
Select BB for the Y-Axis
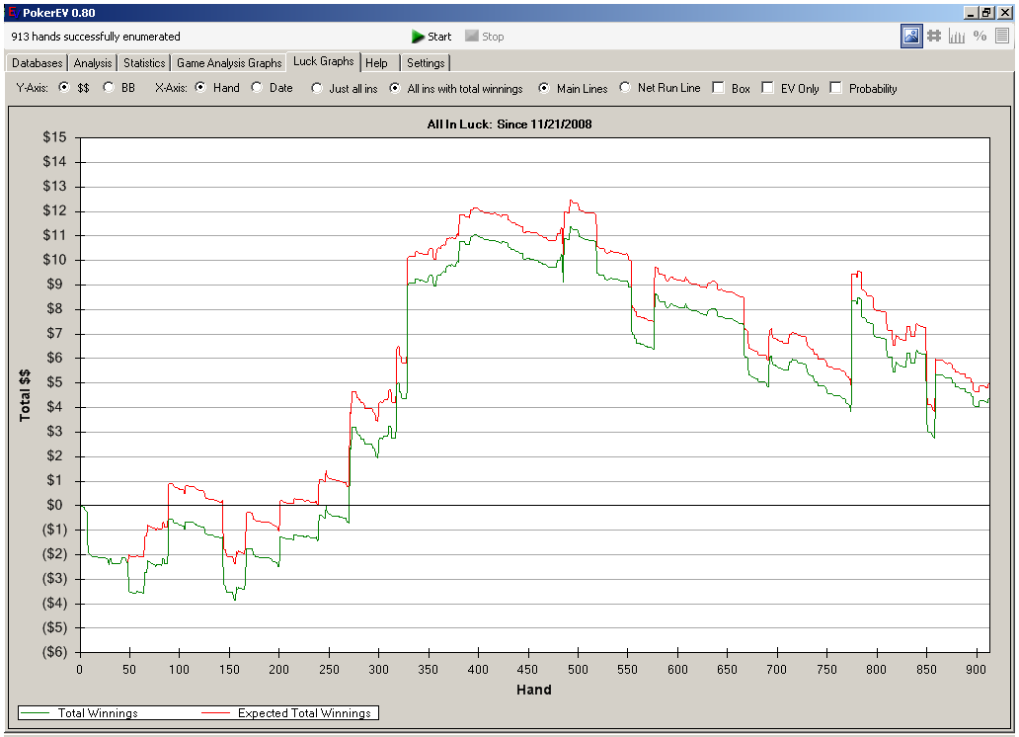(x=109, y=88)
